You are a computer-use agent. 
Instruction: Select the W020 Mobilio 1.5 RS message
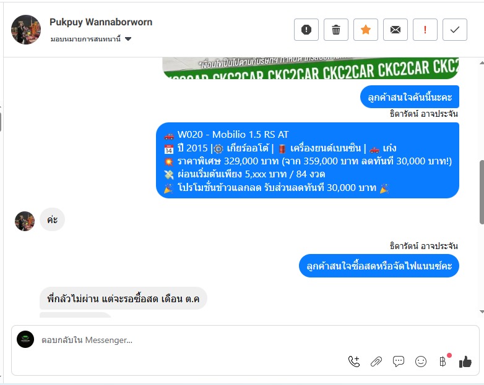tap(308, 160)
